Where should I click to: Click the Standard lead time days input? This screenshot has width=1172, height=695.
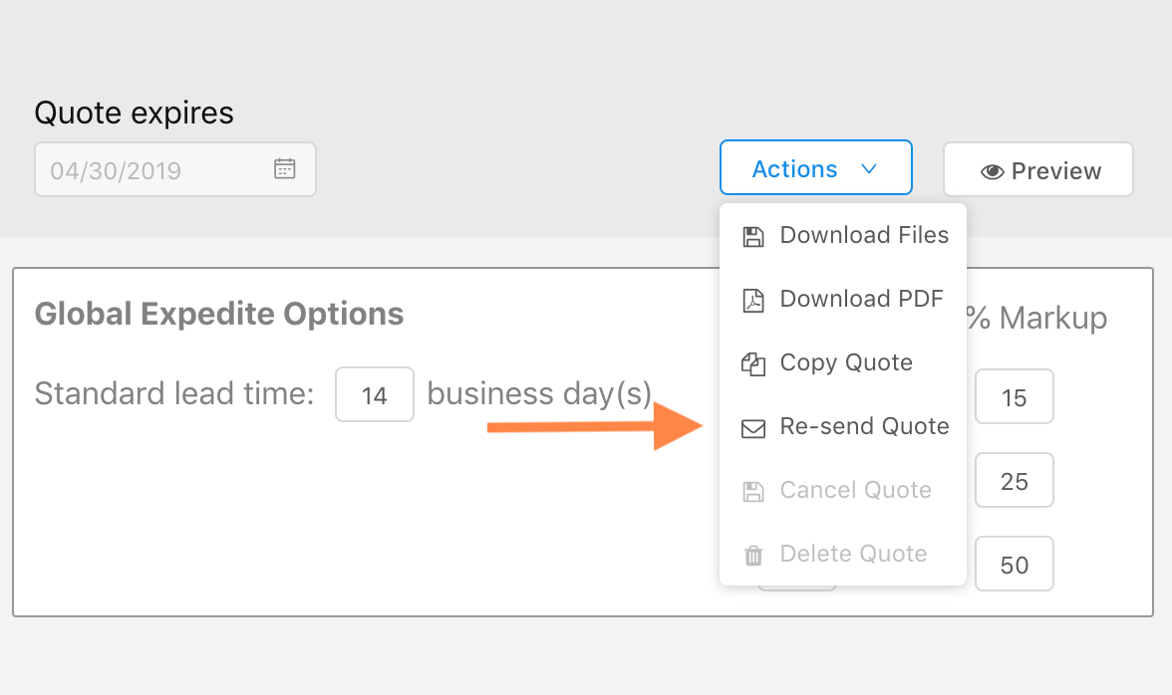[x=375, y=395]
